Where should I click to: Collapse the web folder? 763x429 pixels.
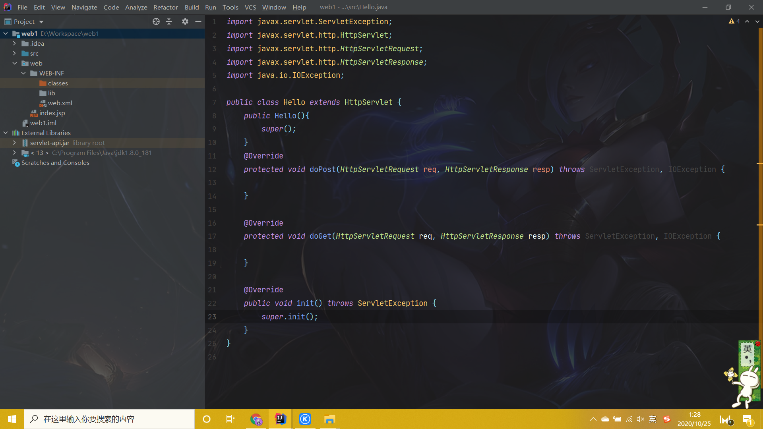pyautogui.click(x=15, y=63)
